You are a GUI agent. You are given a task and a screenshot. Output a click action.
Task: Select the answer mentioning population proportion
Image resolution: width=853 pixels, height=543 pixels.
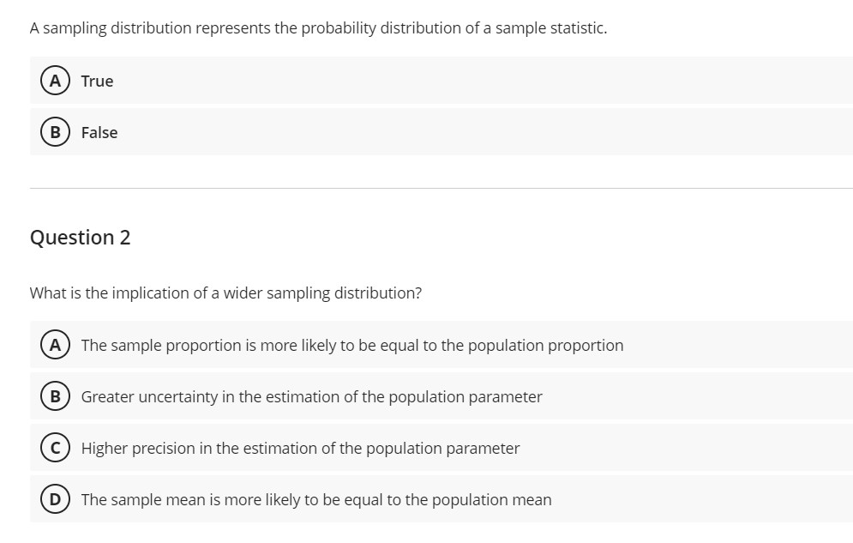(351, 345)
